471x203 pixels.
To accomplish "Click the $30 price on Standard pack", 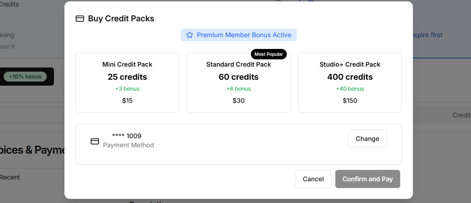I will [238, 101].
